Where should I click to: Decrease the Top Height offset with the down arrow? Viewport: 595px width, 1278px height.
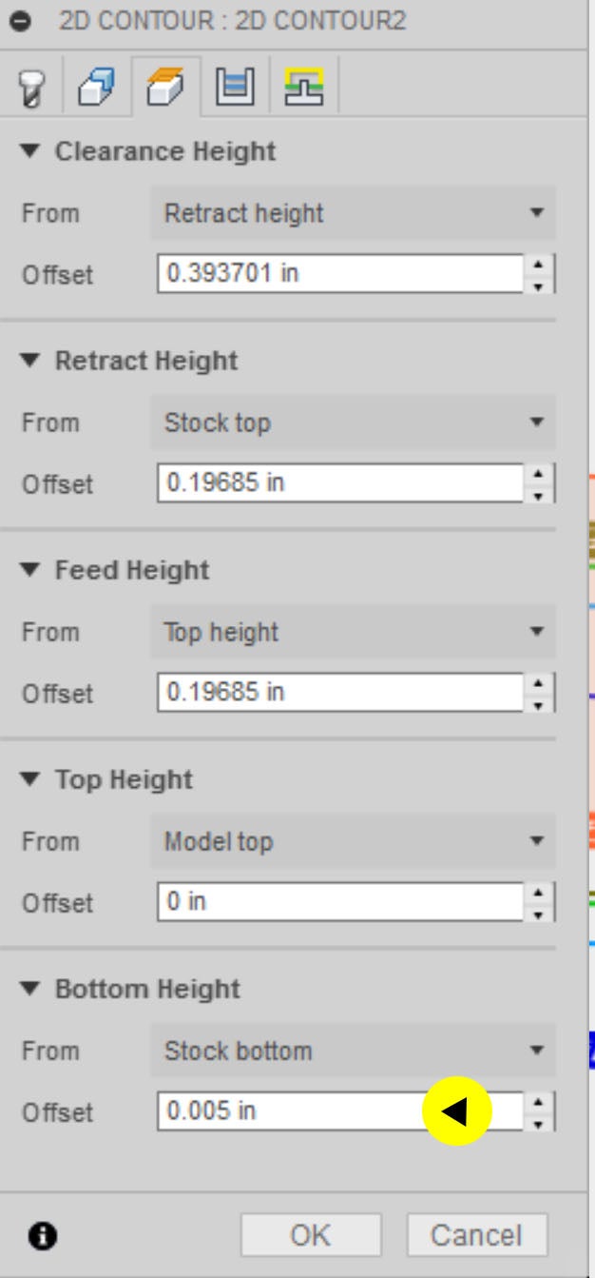(539, 912)
